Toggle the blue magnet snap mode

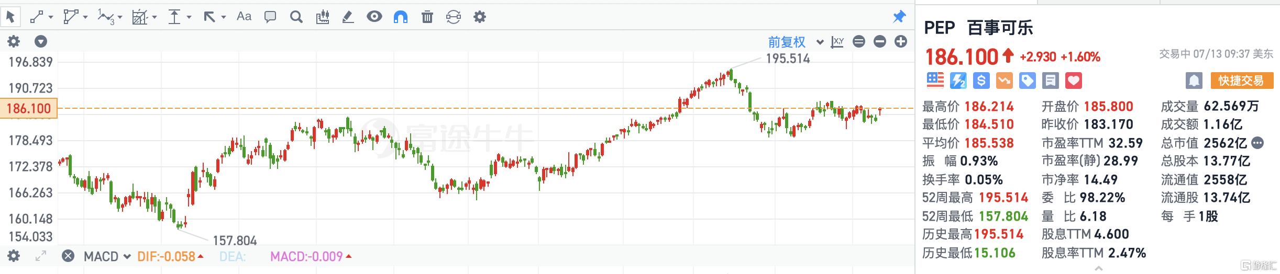coord(401,17)
